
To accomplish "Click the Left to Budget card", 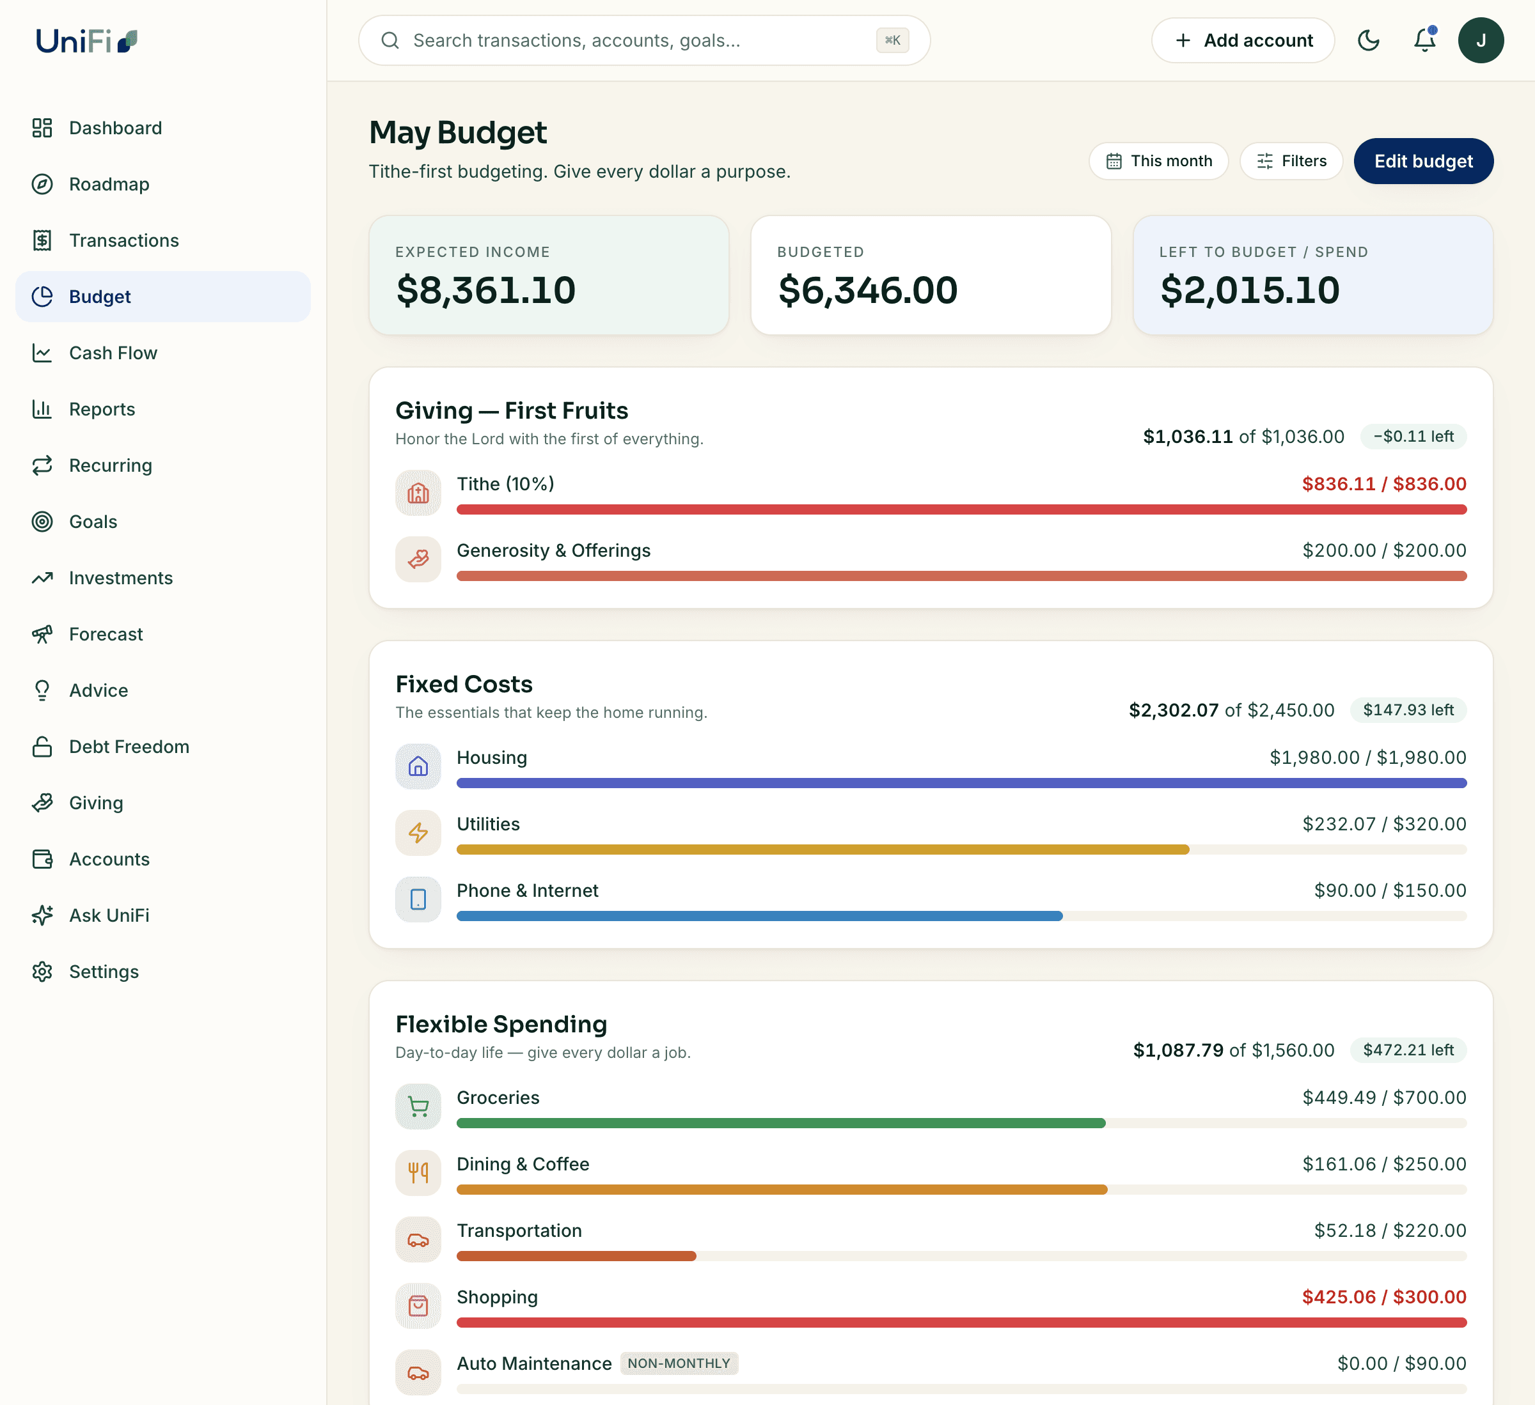I will tap(1312, 276).
